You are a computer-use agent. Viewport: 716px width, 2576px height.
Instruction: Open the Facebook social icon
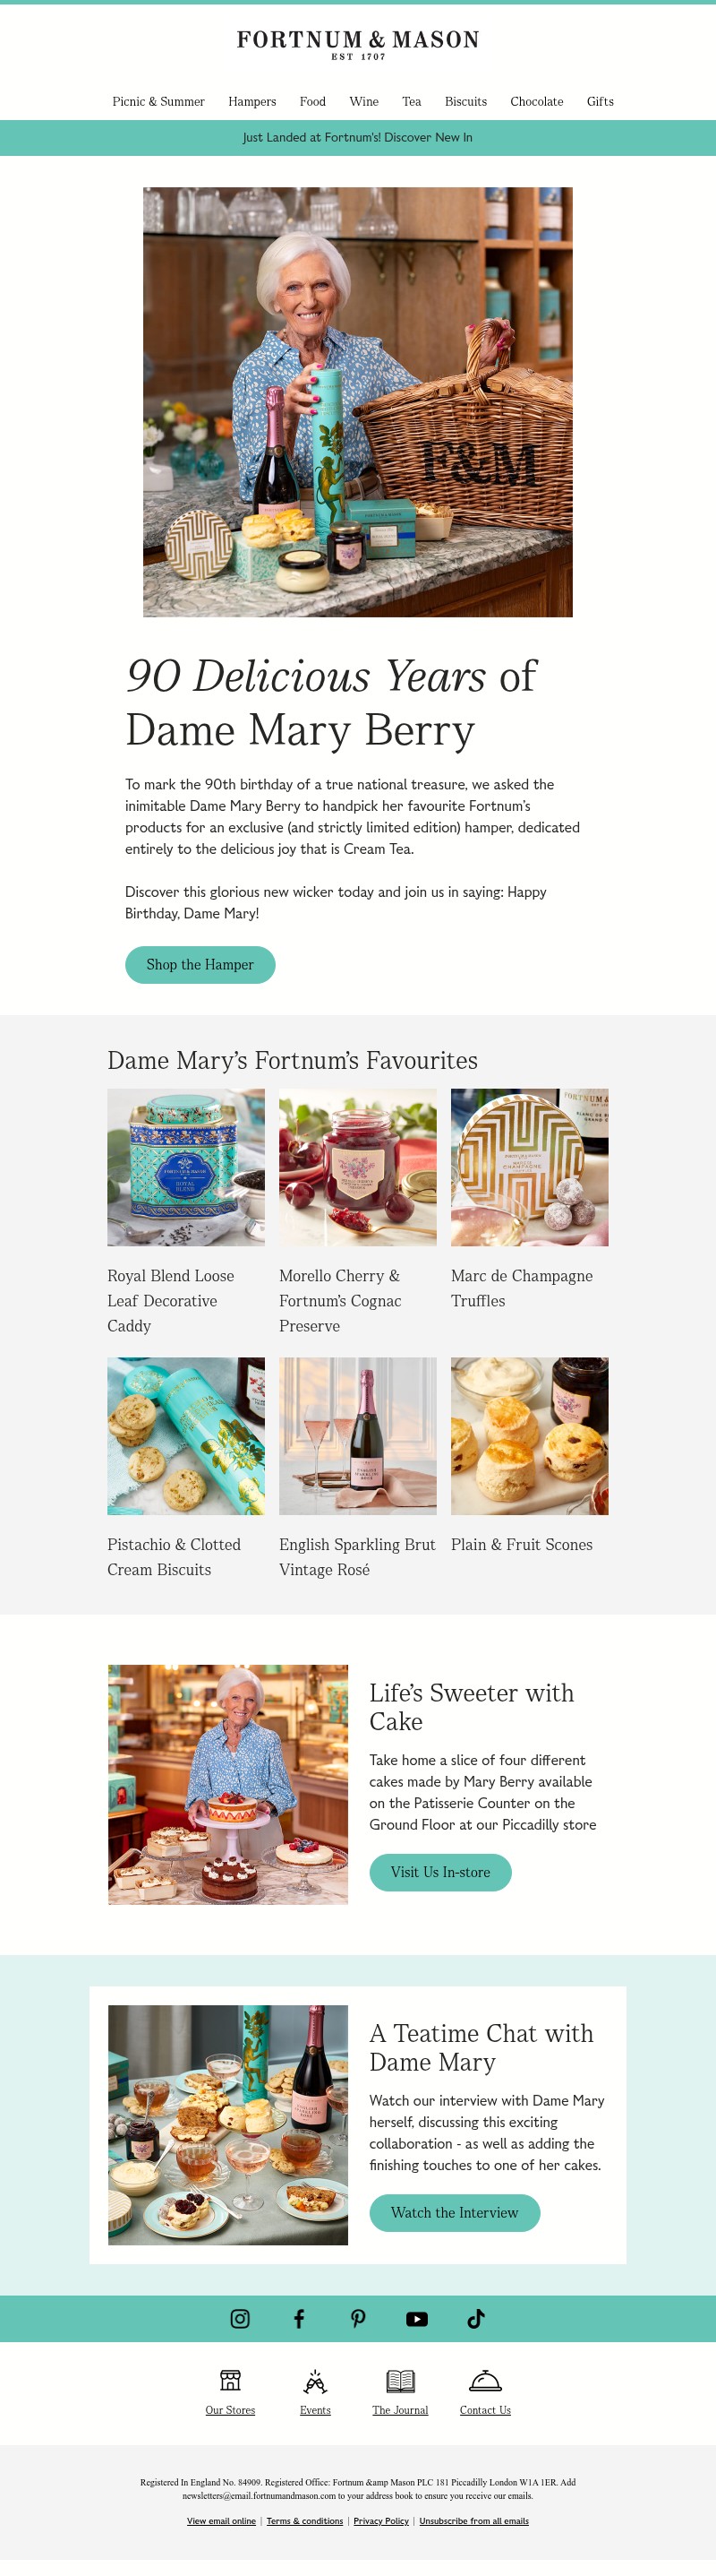pyautogui.click(x=299, y=2319)
